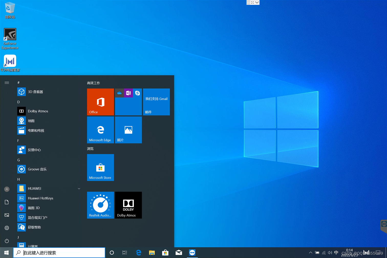This screenshot has width=387, height=258.
Task: Expand the HUAWEI folder chevron
Action: (x=79, y=189)
